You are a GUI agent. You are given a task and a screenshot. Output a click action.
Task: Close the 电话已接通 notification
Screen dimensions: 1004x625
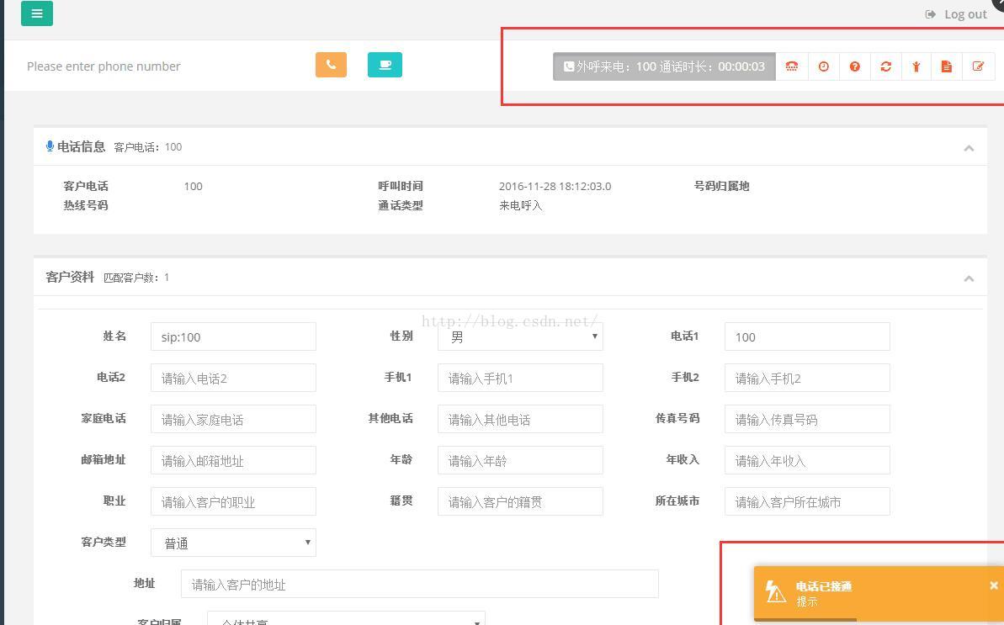993,585
